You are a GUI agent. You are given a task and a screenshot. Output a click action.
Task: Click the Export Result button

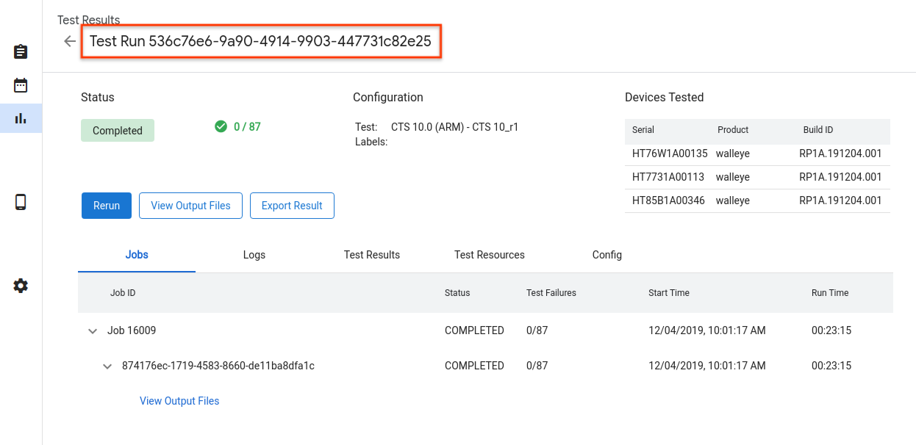[x=292, y=206]
